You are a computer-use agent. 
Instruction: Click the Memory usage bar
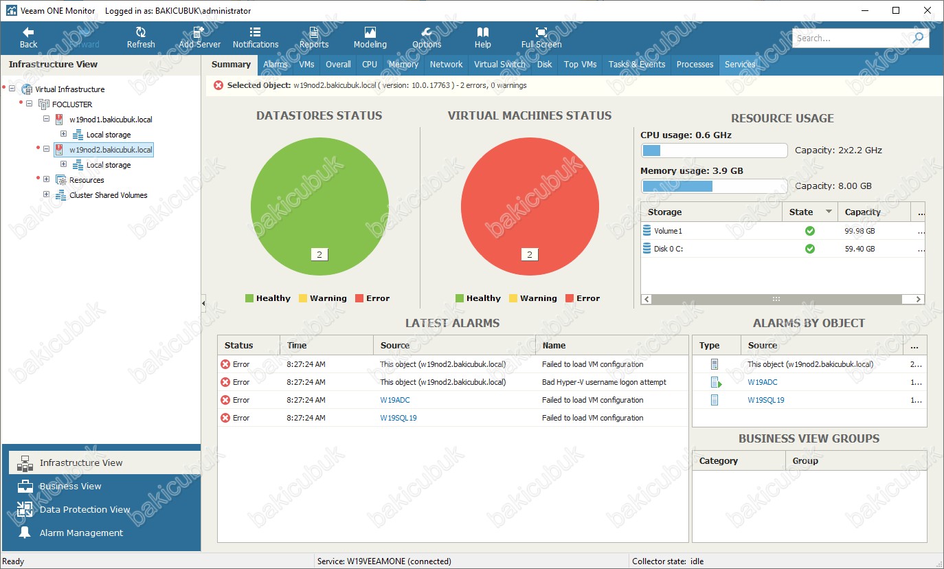(x=714, y=186)
